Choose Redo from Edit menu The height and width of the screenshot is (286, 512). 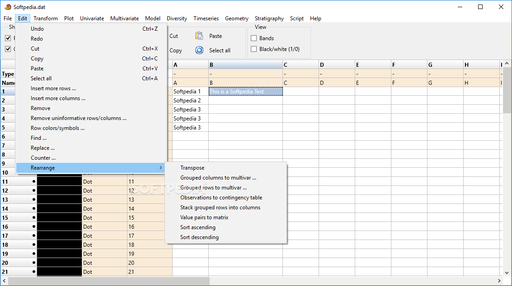tap(91, 38)
